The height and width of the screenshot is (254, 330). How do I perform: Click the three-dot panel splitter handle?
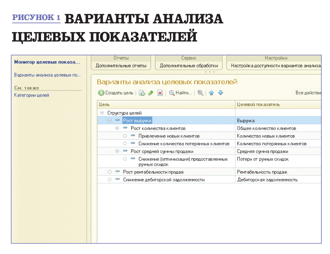[210, 72]
